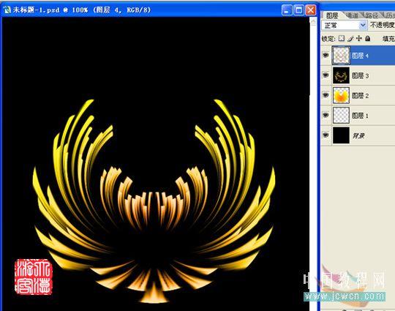Click the canvas vertical scrollbar up arrow
395x311 pixels.
point(313,22)
